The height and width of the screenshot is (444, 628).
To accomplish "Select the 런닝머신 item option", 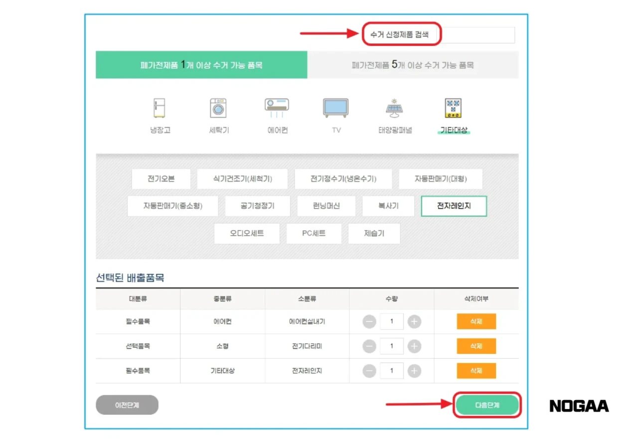I will [326, 206].
